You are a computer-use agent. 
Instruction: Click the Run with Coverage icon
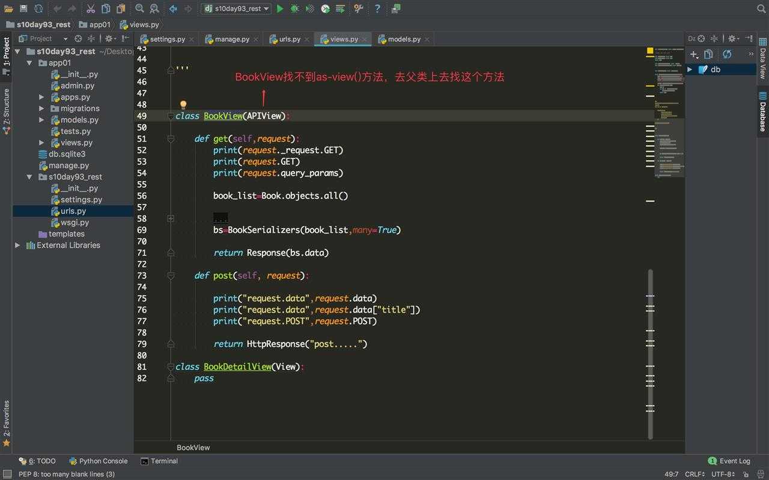point(310,8)
